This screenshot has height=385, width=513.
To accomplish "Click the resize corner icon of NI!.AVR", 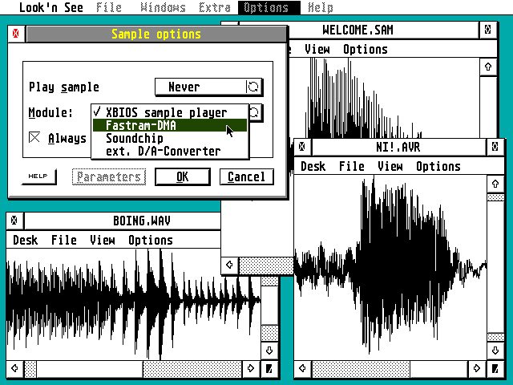I will point(495,369).
